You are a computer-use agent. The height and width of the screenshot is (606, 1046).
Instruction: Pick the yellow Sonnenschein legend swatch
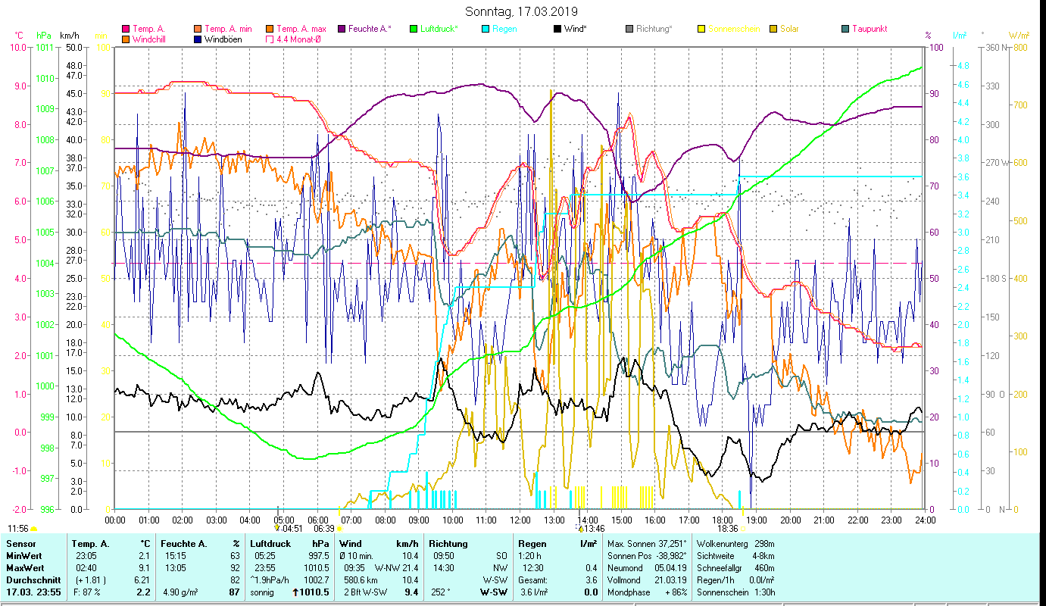[701, 30]
